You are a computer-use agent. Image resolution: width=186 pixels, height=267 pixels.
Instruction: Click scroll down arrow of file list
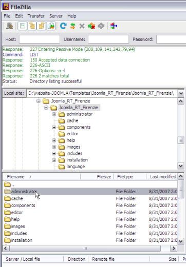pyautogui.click(x=181, y=241)
